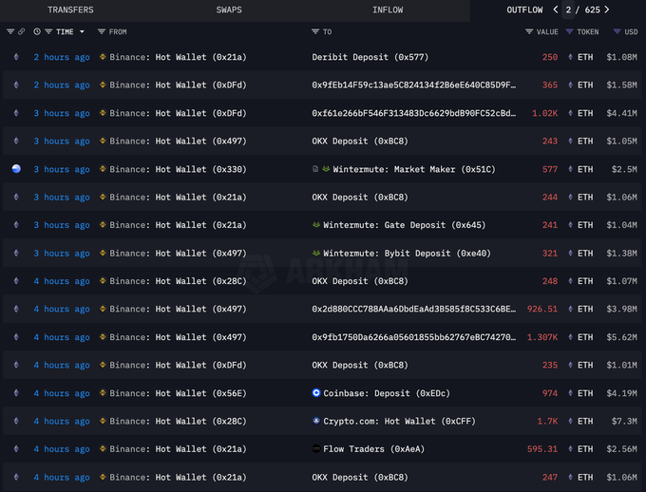Click ETH token icon on 926.51 row
This screenshot has height=492, width=646.
coord(571,309)
